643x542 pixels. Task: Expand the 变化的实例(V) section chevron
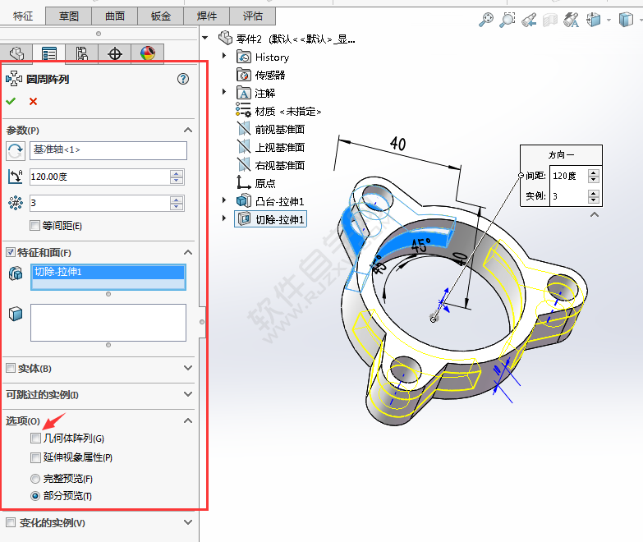point(188,522)
